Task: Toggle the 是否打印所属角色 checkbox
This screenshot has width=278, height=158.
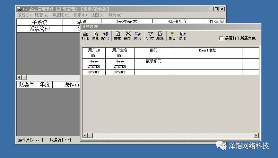Action: tap(221, 38)
